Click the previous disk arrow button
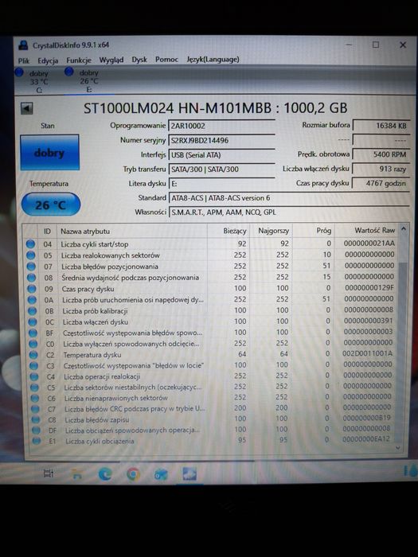 (x=26, y=108)
